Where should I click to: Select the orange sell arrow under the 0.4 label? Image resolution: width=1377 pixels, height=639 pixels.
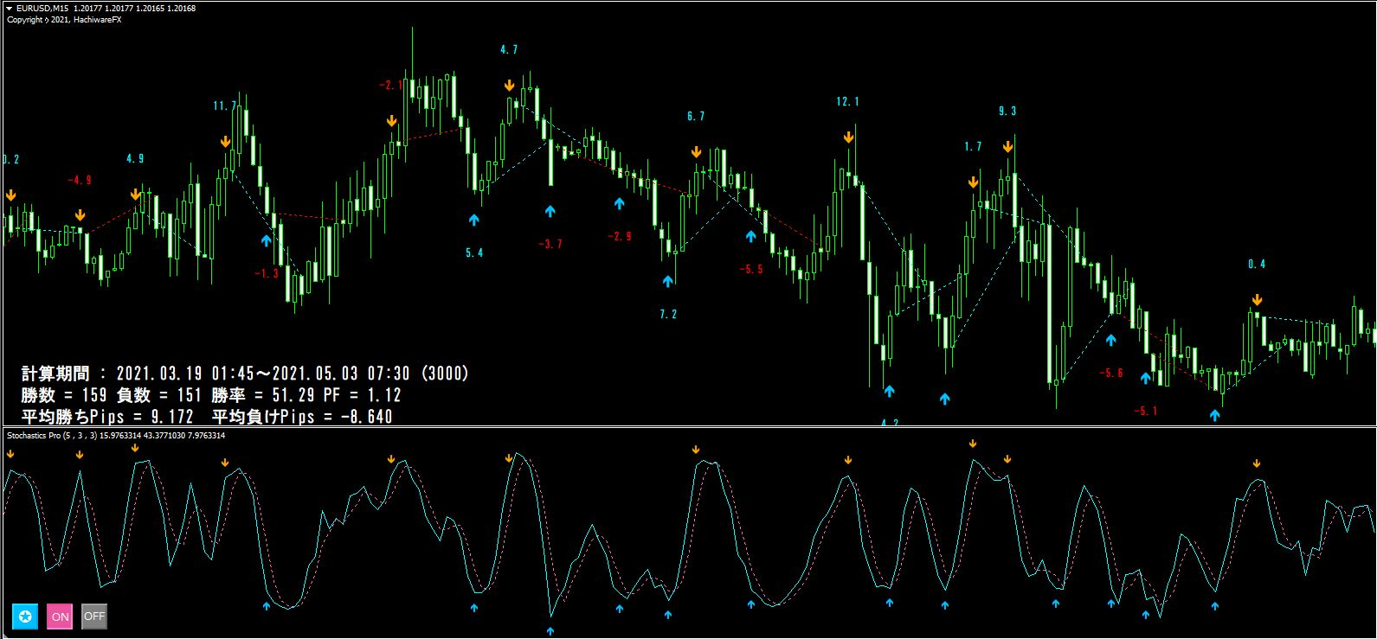coord(1257,300)
